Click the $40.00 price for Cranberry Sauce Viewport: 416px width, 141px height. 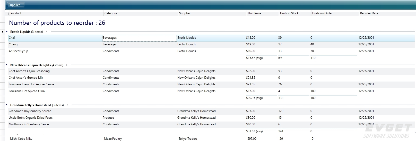coord(250,125)
